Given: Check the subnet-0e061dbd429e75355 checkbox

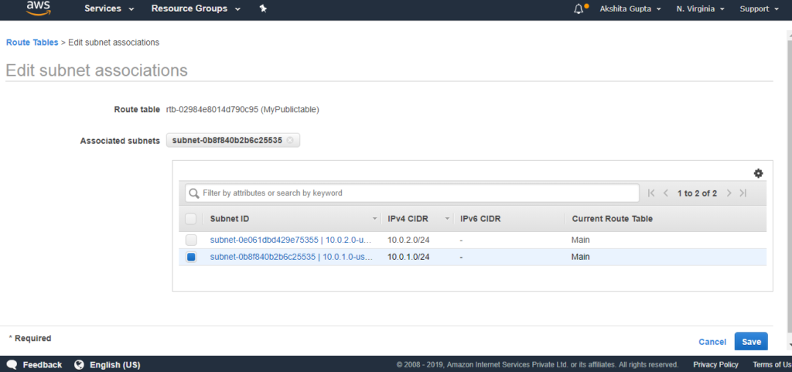Looking at the screenshot, I should pos(191,241).
